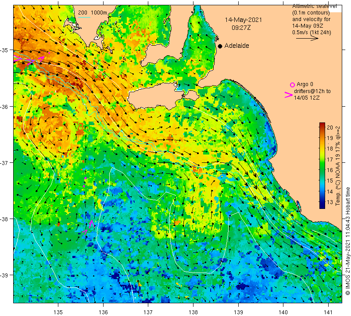
Task: Click the magenta drifter arrowhead symbol in the legend
Action: [289, 95]
